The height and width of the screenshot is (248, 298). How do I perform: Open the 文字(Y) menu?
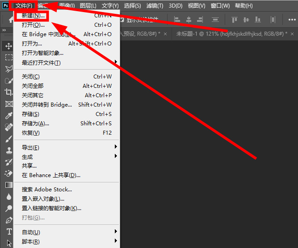point(110,6)
